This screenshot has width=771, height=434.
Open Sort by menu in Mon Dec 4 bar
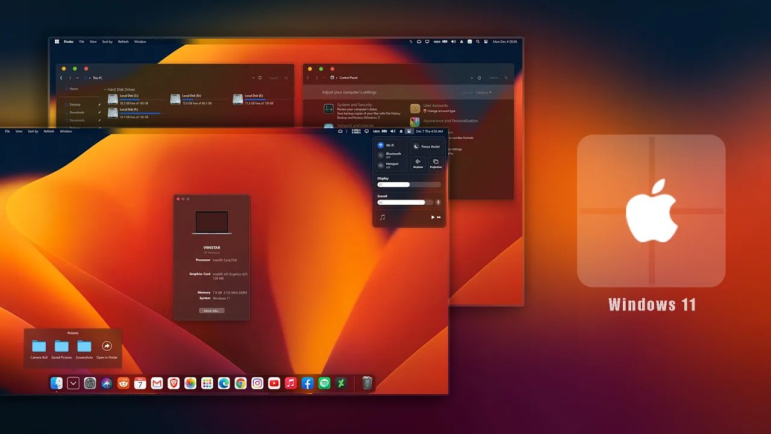pos(107,42)
